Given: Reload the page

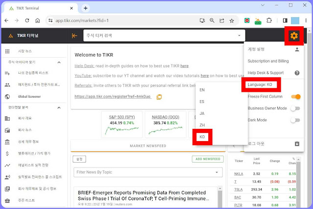Looking at the screenshot, I should (27, 21).
